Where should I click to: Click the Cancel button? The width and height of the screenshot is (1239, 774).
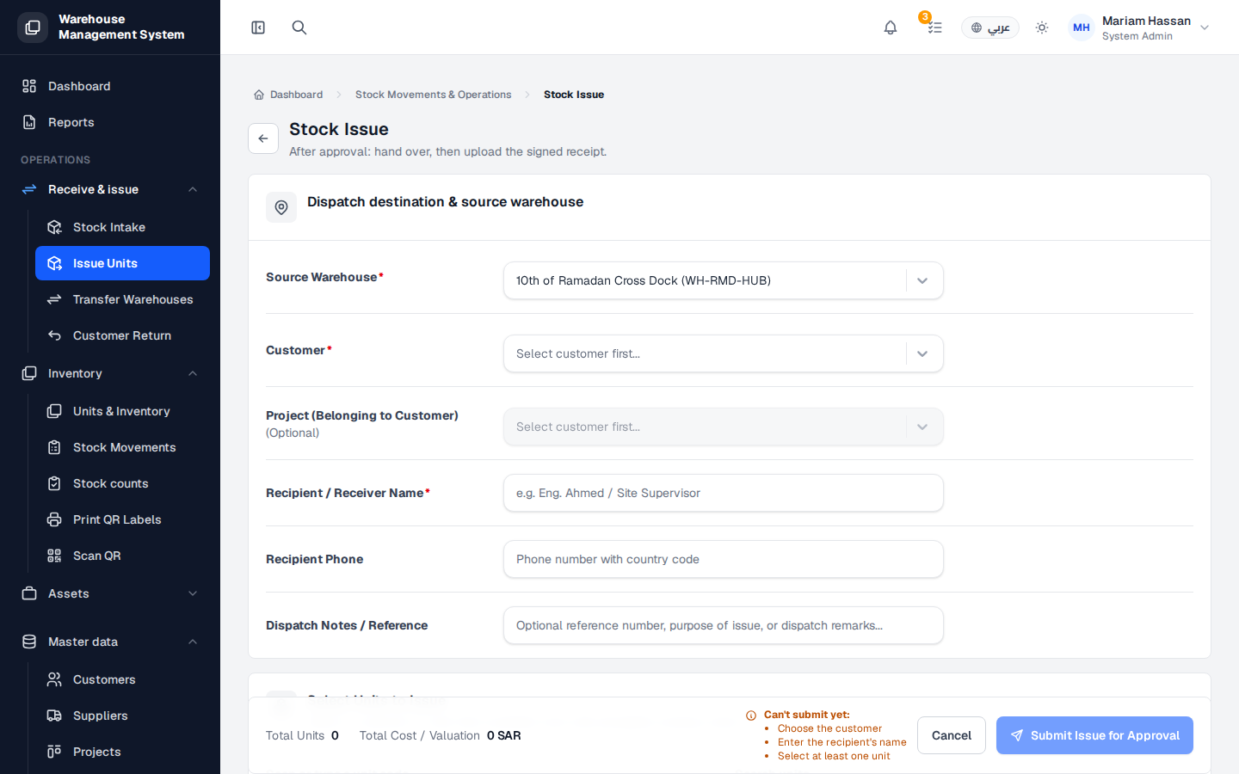952,735
